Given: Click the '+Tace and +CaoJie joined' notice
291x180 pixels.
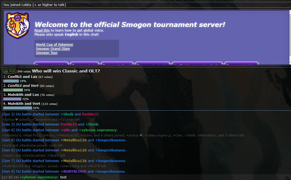Looking at the screenshot, I should coord(34,155).
